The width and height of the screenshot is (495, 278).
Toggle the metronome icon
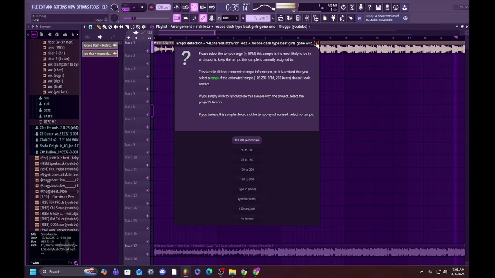[176, 7]
